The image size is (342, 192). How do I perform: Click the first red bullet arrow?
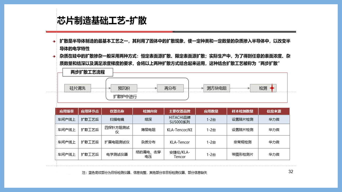click(54, 41)
